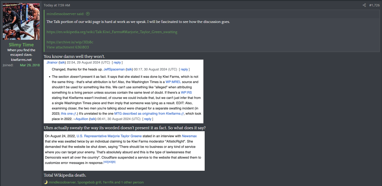Open Slimy Time user profile
The width and height of the screenshot is (382, 186).
pyautogui.click(x=21, y=45)
